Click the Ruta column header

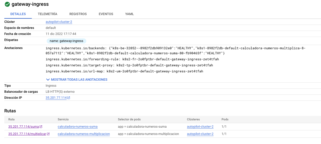[x=12, y=119]
